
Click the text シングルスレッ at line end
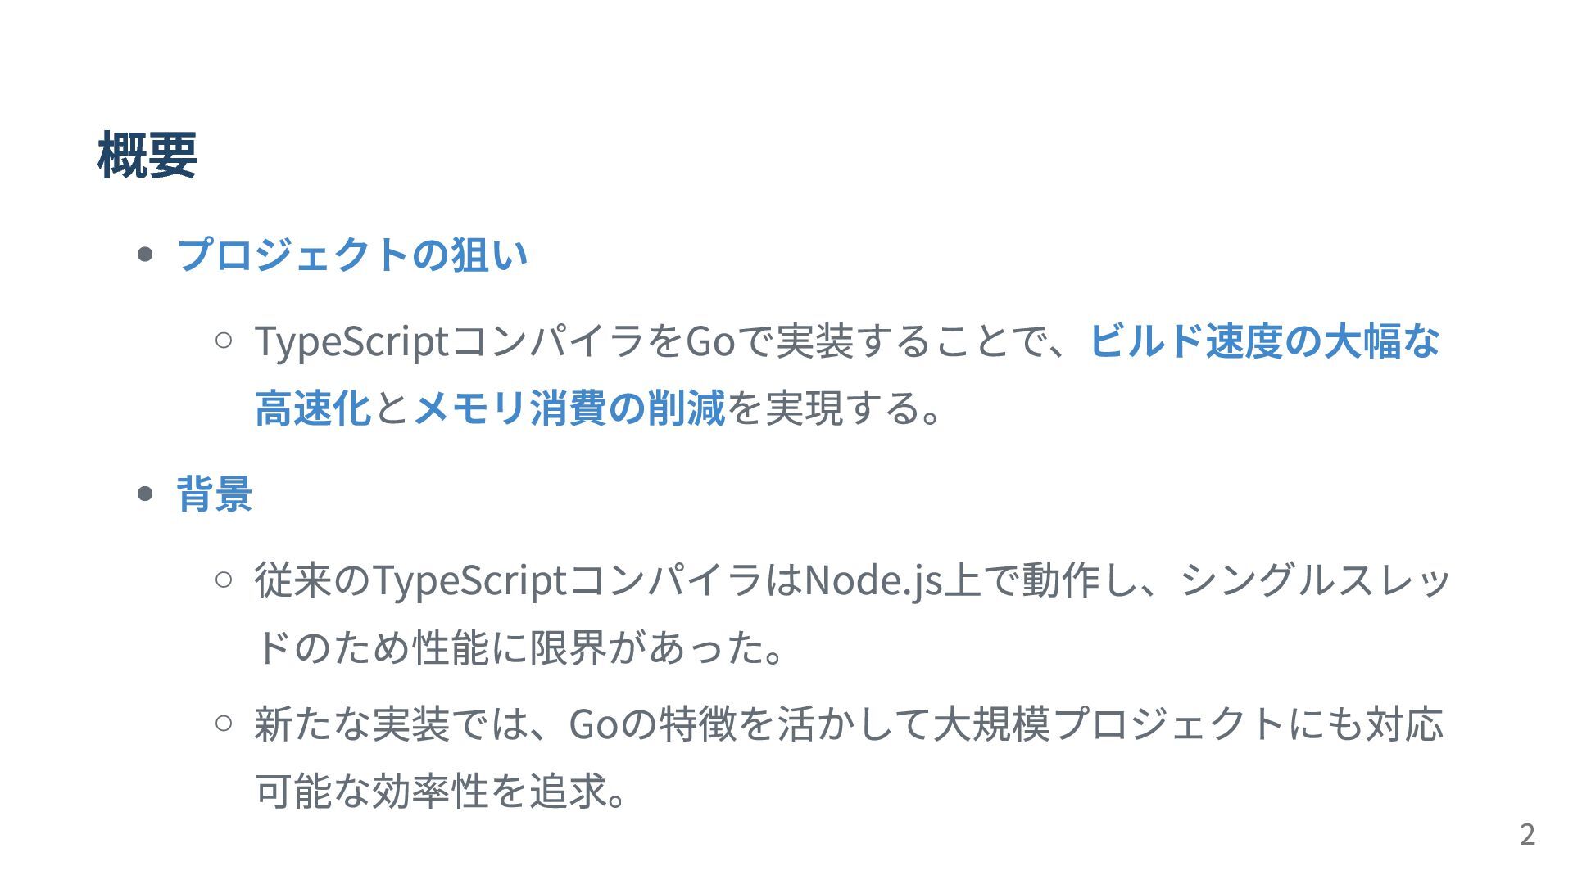[x=1316, y=580]
